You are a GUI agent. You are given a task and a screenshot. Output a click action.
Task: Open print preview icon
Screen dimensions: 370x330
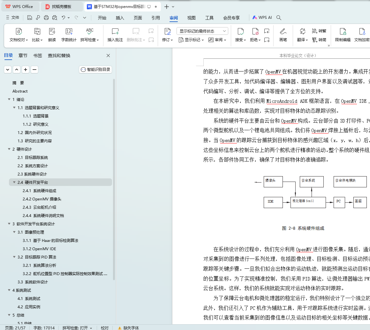pos(55,18)
